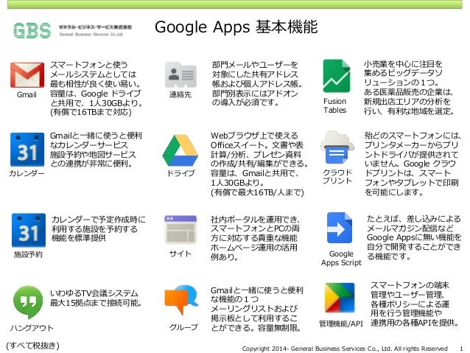
Task: Click the 連絡先 label
Action: [180, 95]
